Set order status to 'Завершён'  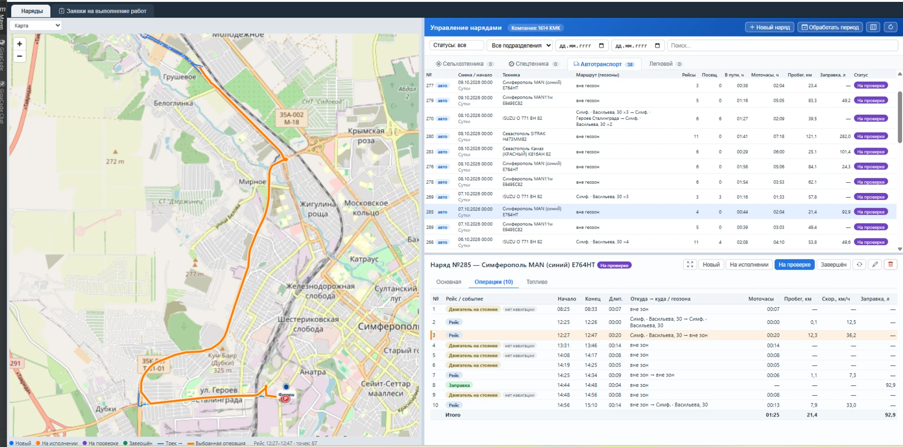pyautogui.click(x=833, y=265)
